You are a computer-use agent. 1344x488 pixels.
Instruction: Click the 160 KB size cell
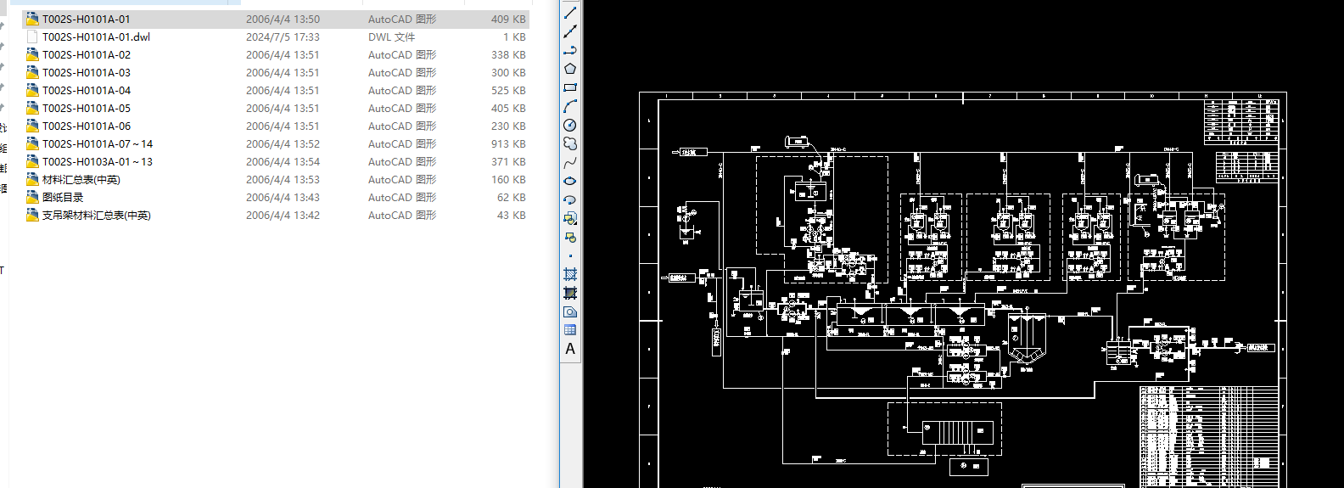(508, 179)
